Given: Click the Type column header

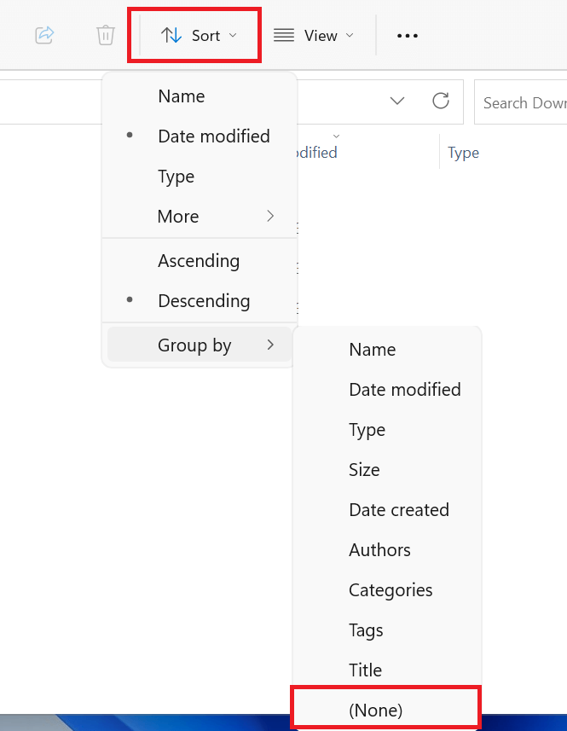Looking at the screenshot, I should (463, 153).
